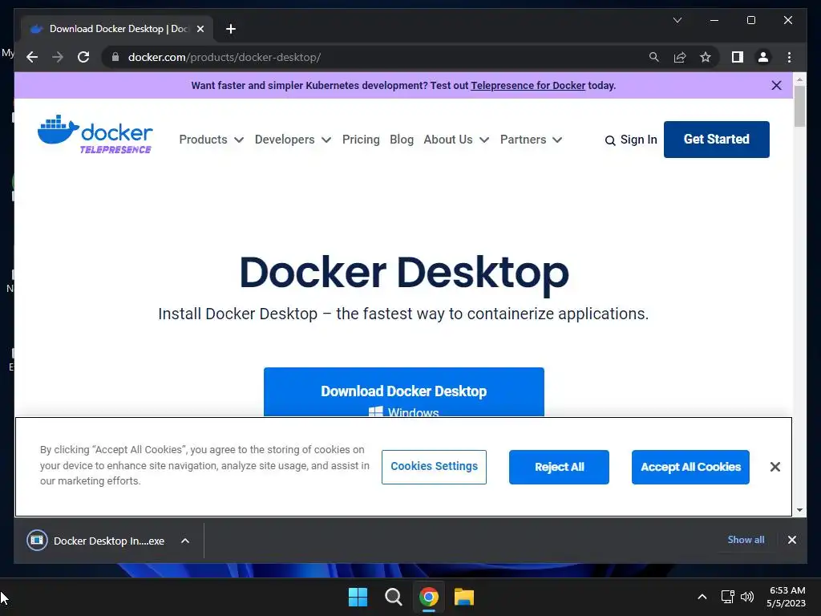
Task: Bookmark this tab with star icon
Action: (706, 57)
